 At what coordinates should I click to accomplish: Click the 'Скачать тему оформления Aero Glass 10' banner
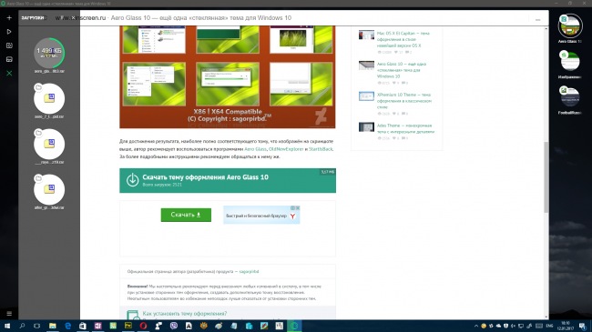[228, 180]
